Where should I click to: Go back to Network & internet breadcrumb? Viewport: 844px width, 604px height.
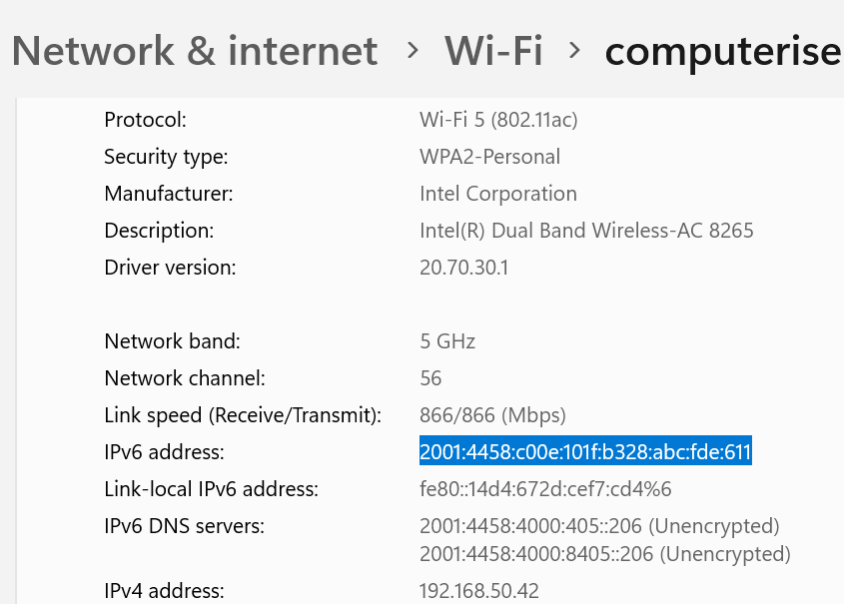pos(195,51)
